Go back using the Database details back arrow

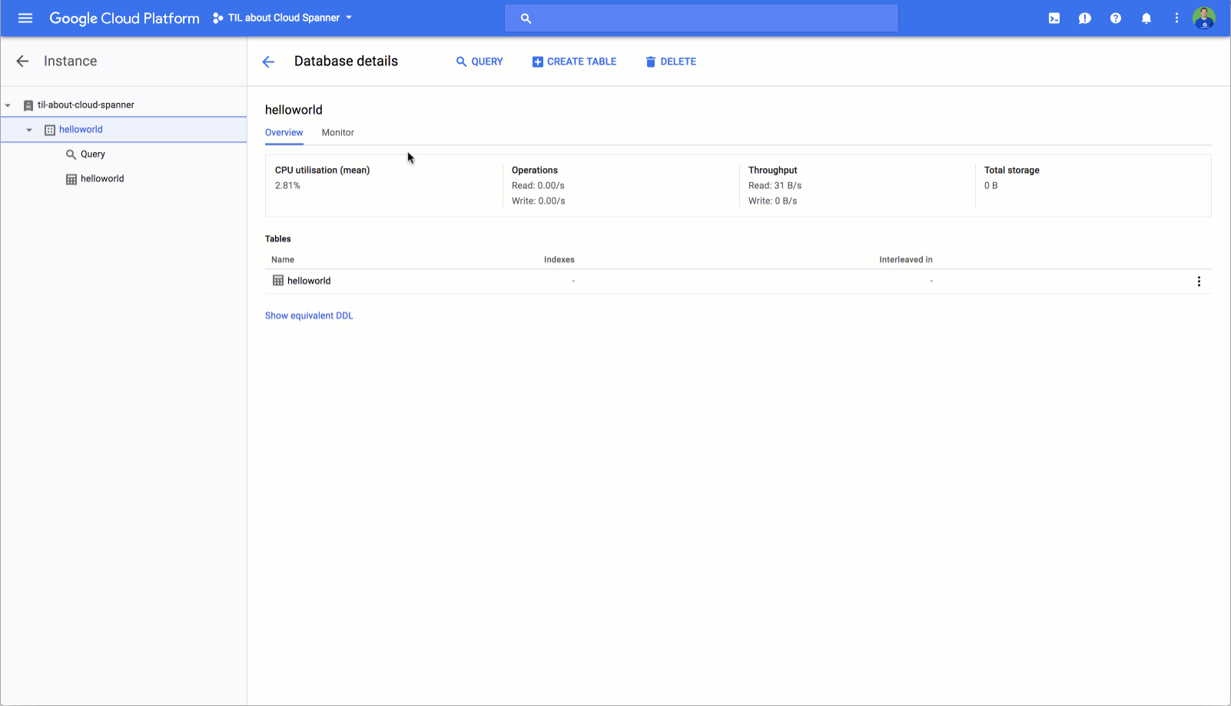click(x=267, y=61)
